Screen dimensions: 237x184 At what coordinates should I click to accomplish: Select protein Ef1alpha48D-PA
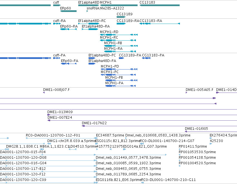coord(102,61)
